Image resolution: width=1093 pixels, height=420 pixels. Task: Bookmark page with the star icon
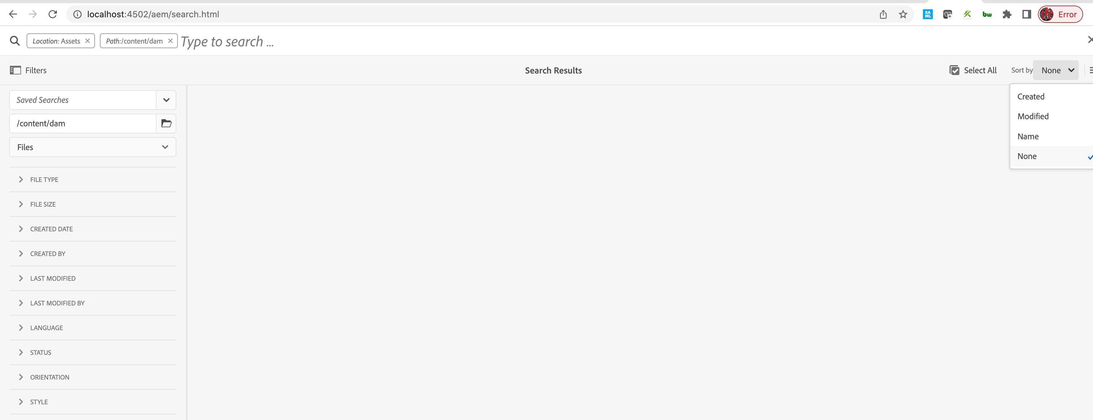pos(903,15)
